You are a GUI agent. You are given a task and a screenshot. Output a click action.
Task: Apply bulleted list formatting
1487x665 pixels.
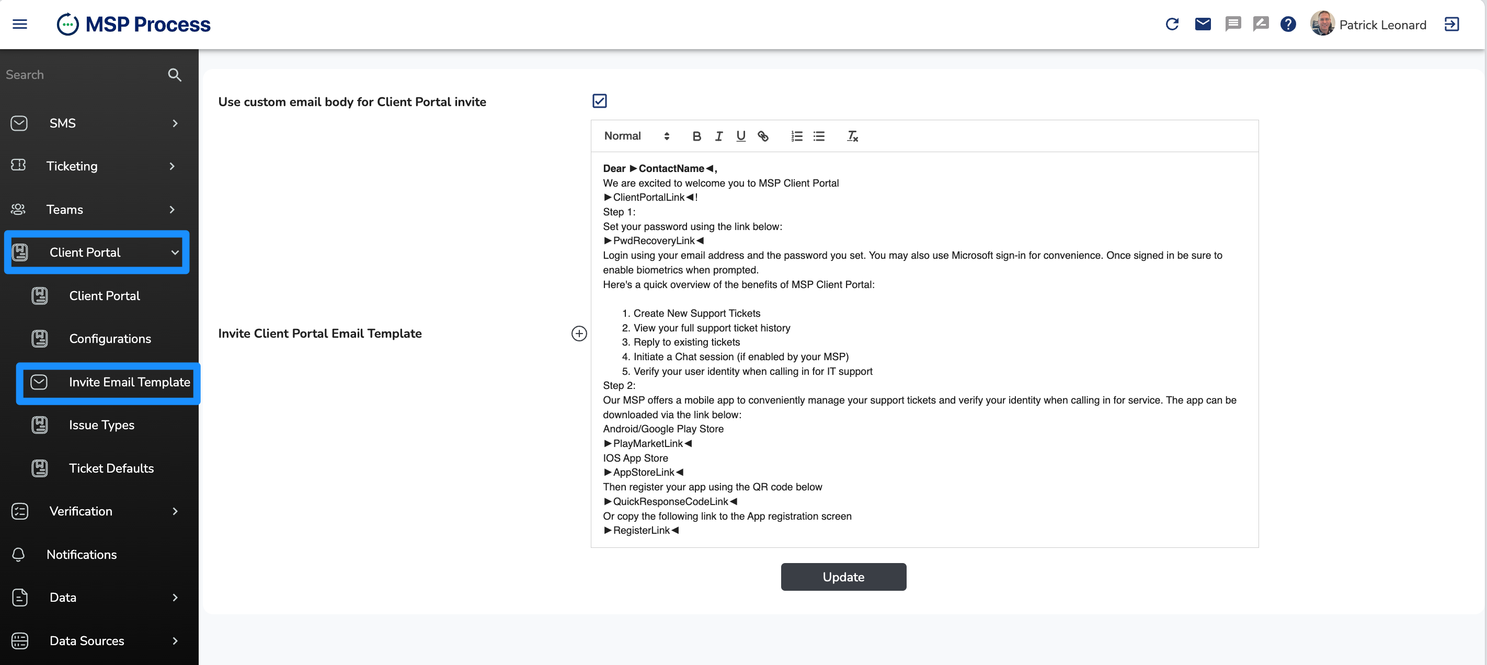[x=819, y=136]
